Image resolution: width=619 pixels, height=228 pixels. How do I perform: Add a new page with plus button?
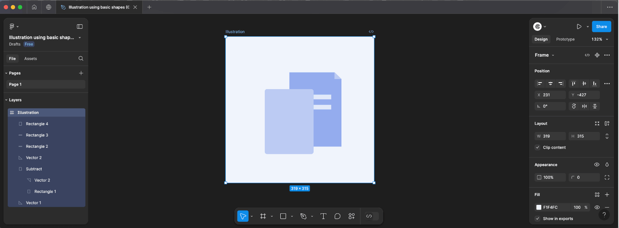click(x=81, y=73)
